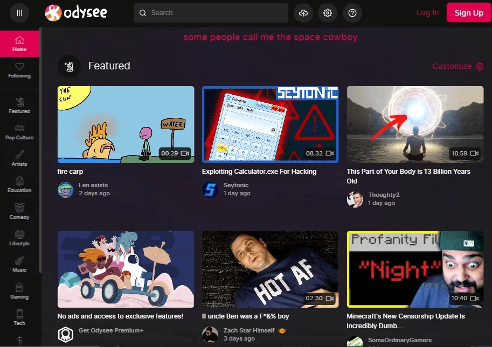
Task: Click the Sign Up button
Action: pos(469,13)
